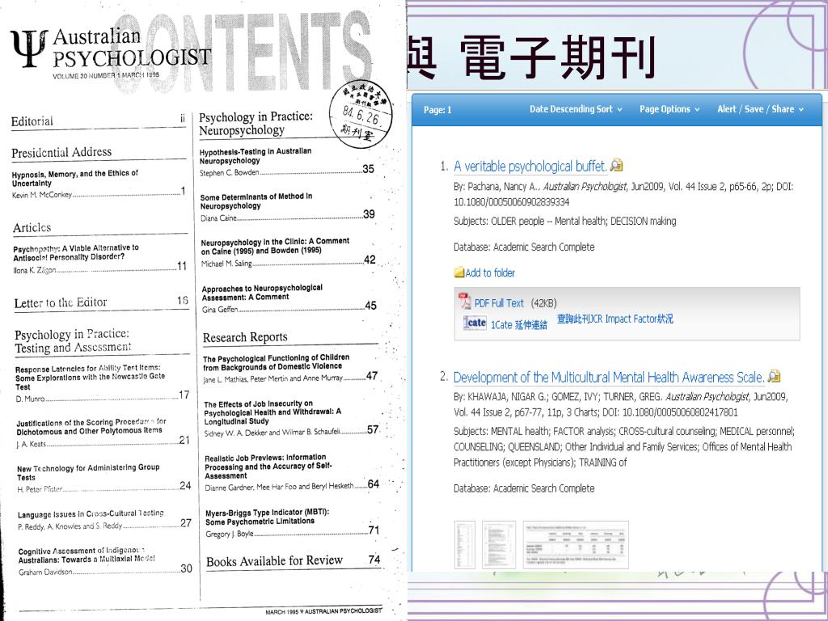Click 'Realistic Job Previews' entry
The width and height of the screenshot is (828, 621).
coord(268,467)
